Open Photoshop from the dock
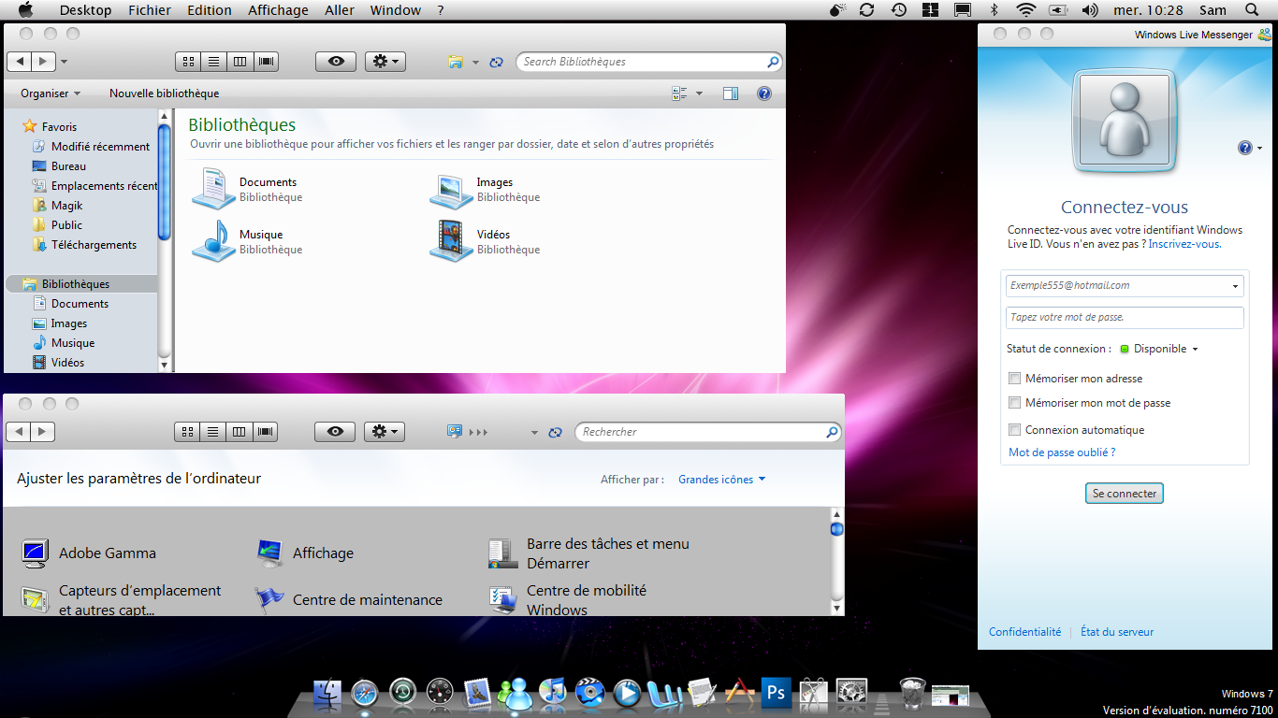Image resolution: width=1278 pixels, height=718 pixels. click(776, 693)
